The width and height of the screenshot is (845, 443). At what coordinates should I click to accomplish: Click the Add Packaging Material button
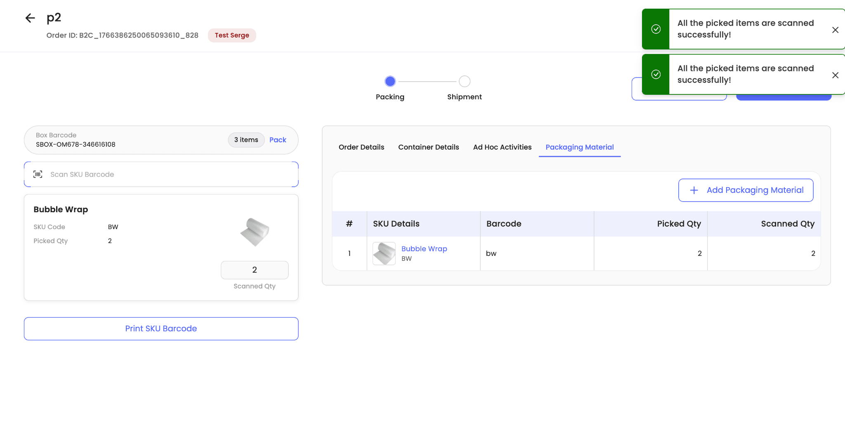click(x=746, y=190)
